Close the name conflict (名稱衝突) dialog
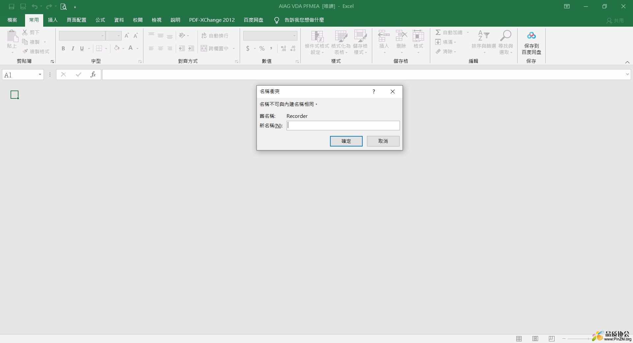This screenshot has height=343, width=633. click(393, 92)
